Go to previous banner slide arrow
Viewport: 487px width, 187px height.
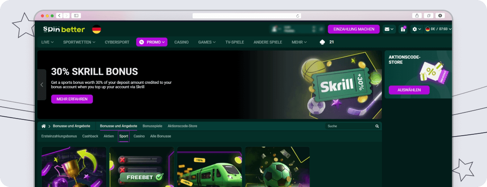[42, 85]
